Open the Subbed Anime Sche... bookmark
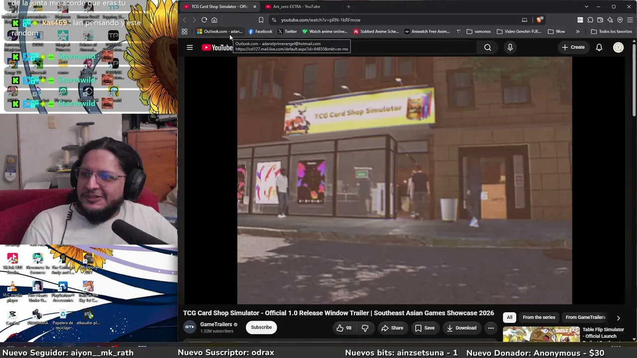 tap(376, 31)
